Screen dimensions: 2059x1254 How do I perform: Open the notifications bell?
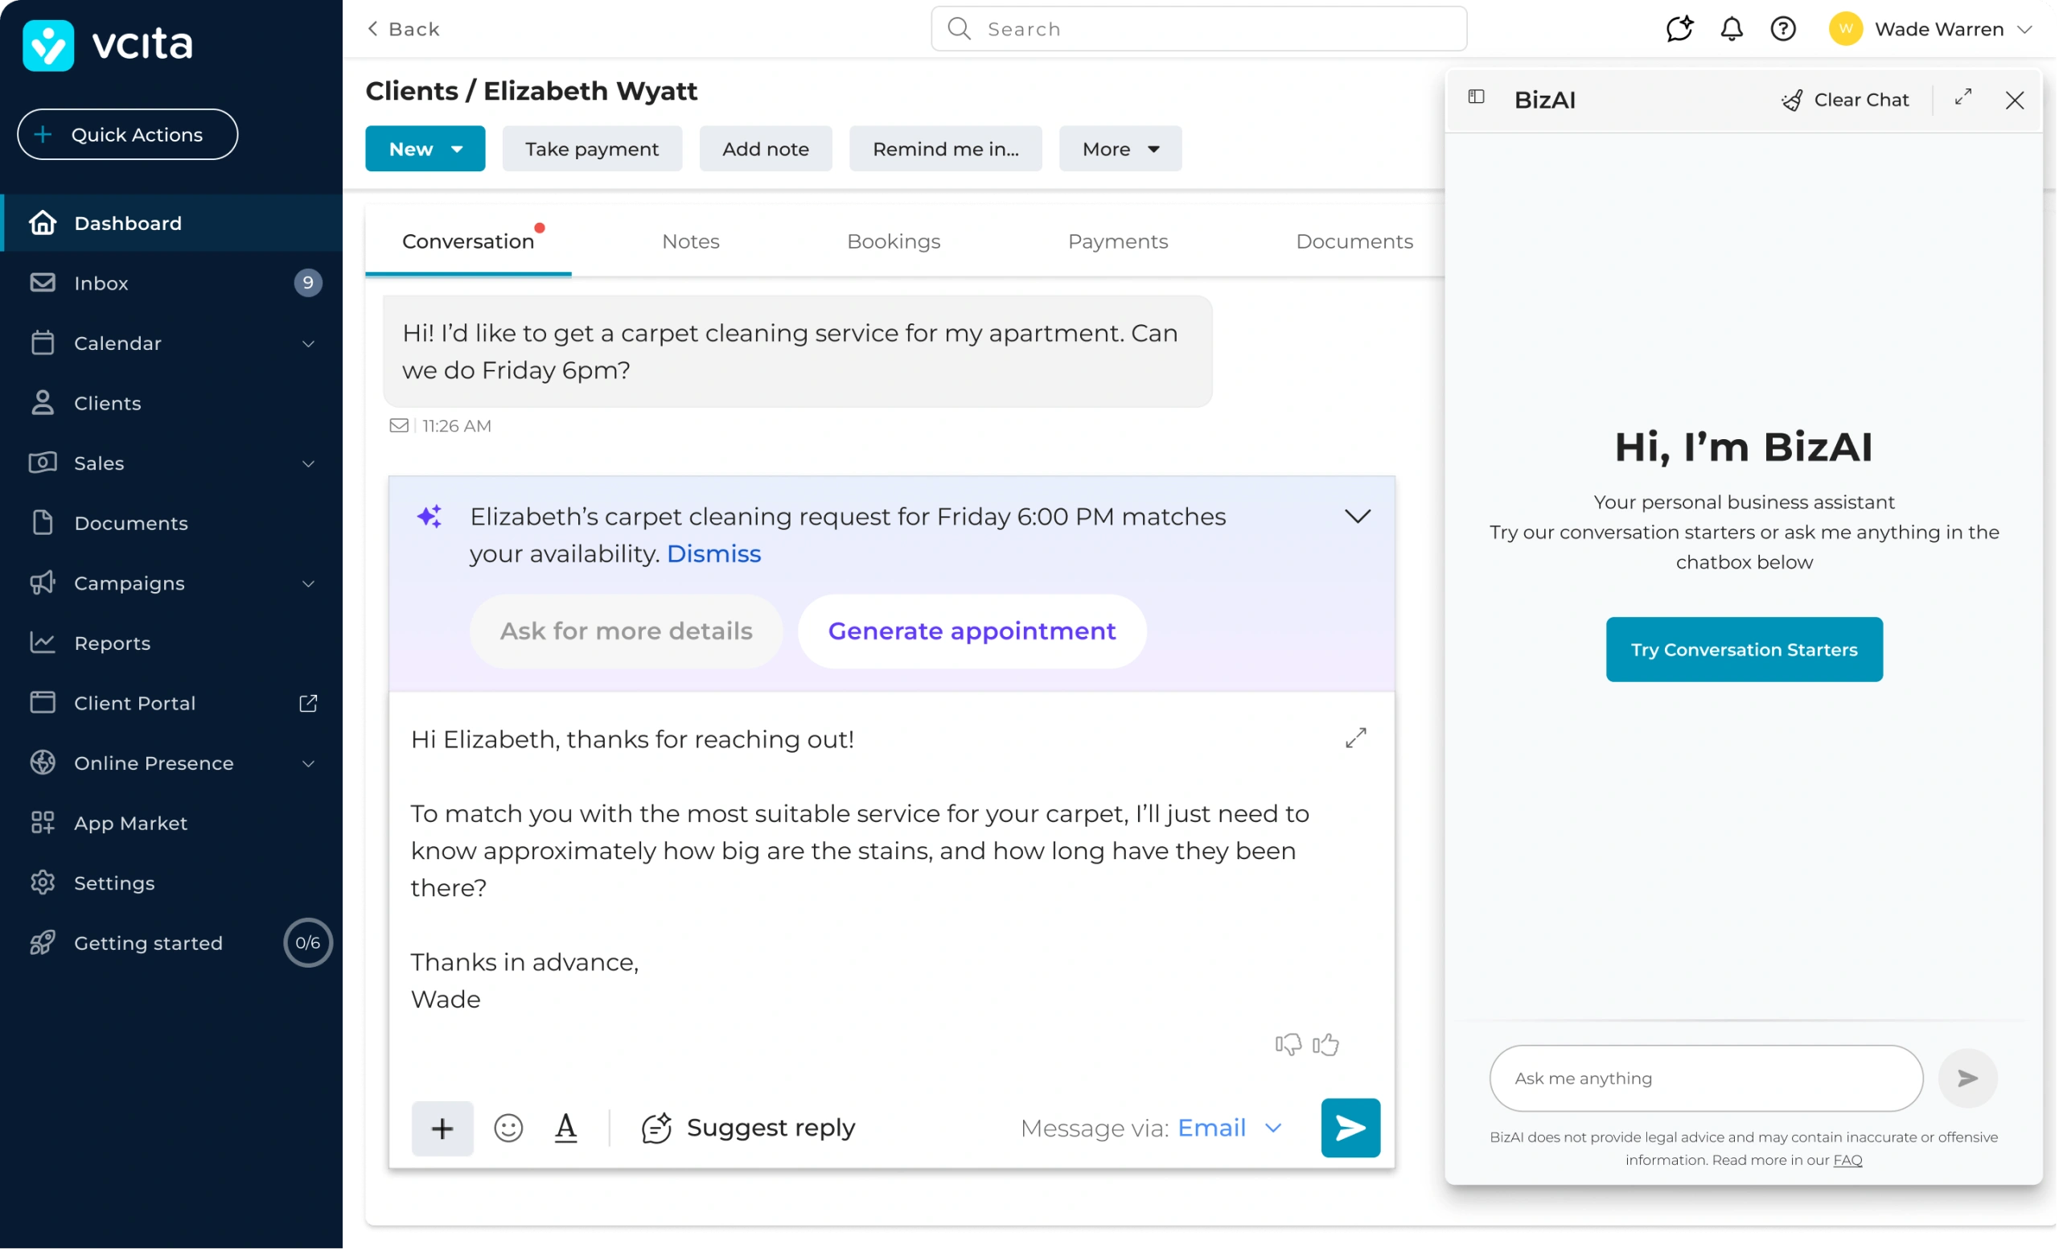click(x=1732, y=29)
